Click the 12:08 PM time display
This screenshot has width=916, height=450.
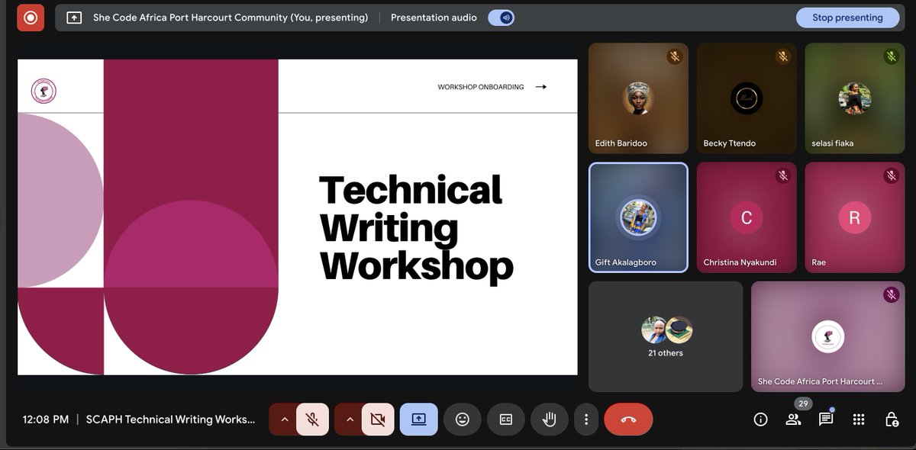coord(46,419)
